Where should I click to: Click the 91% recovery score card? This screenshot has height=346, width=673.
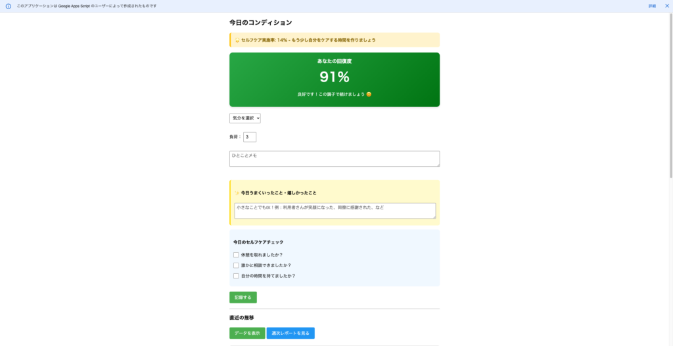point(334,79)
